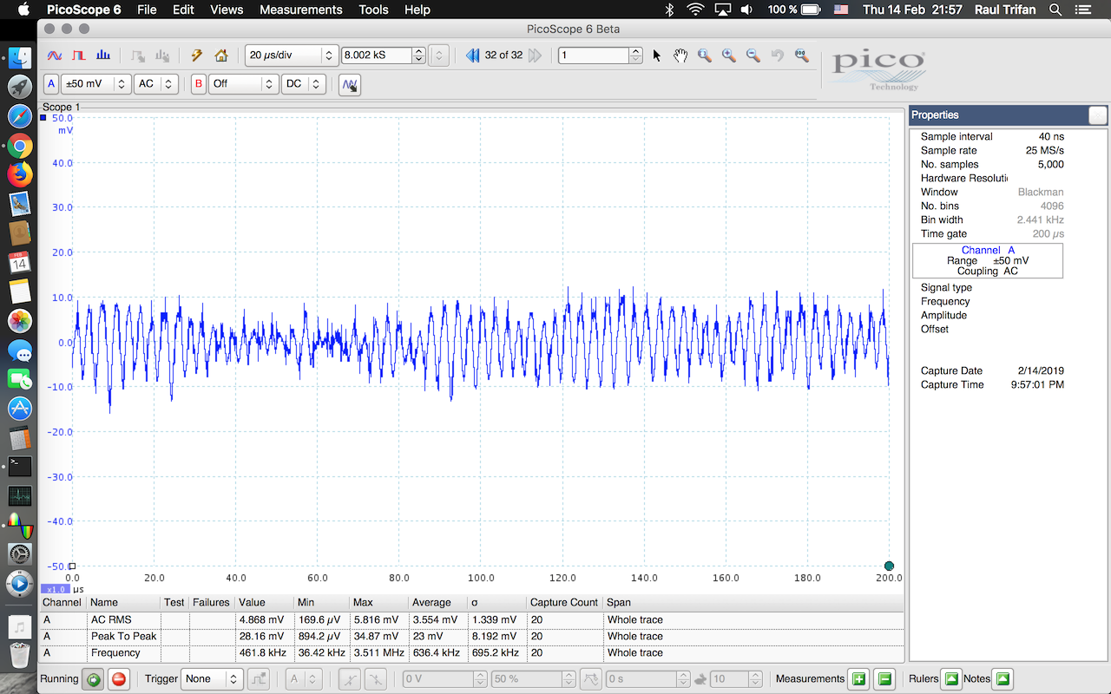This screenshot has width=1111, height=694.
Task: Click the 32 of 32 buffer counter
Action: (x=503, y=56)
